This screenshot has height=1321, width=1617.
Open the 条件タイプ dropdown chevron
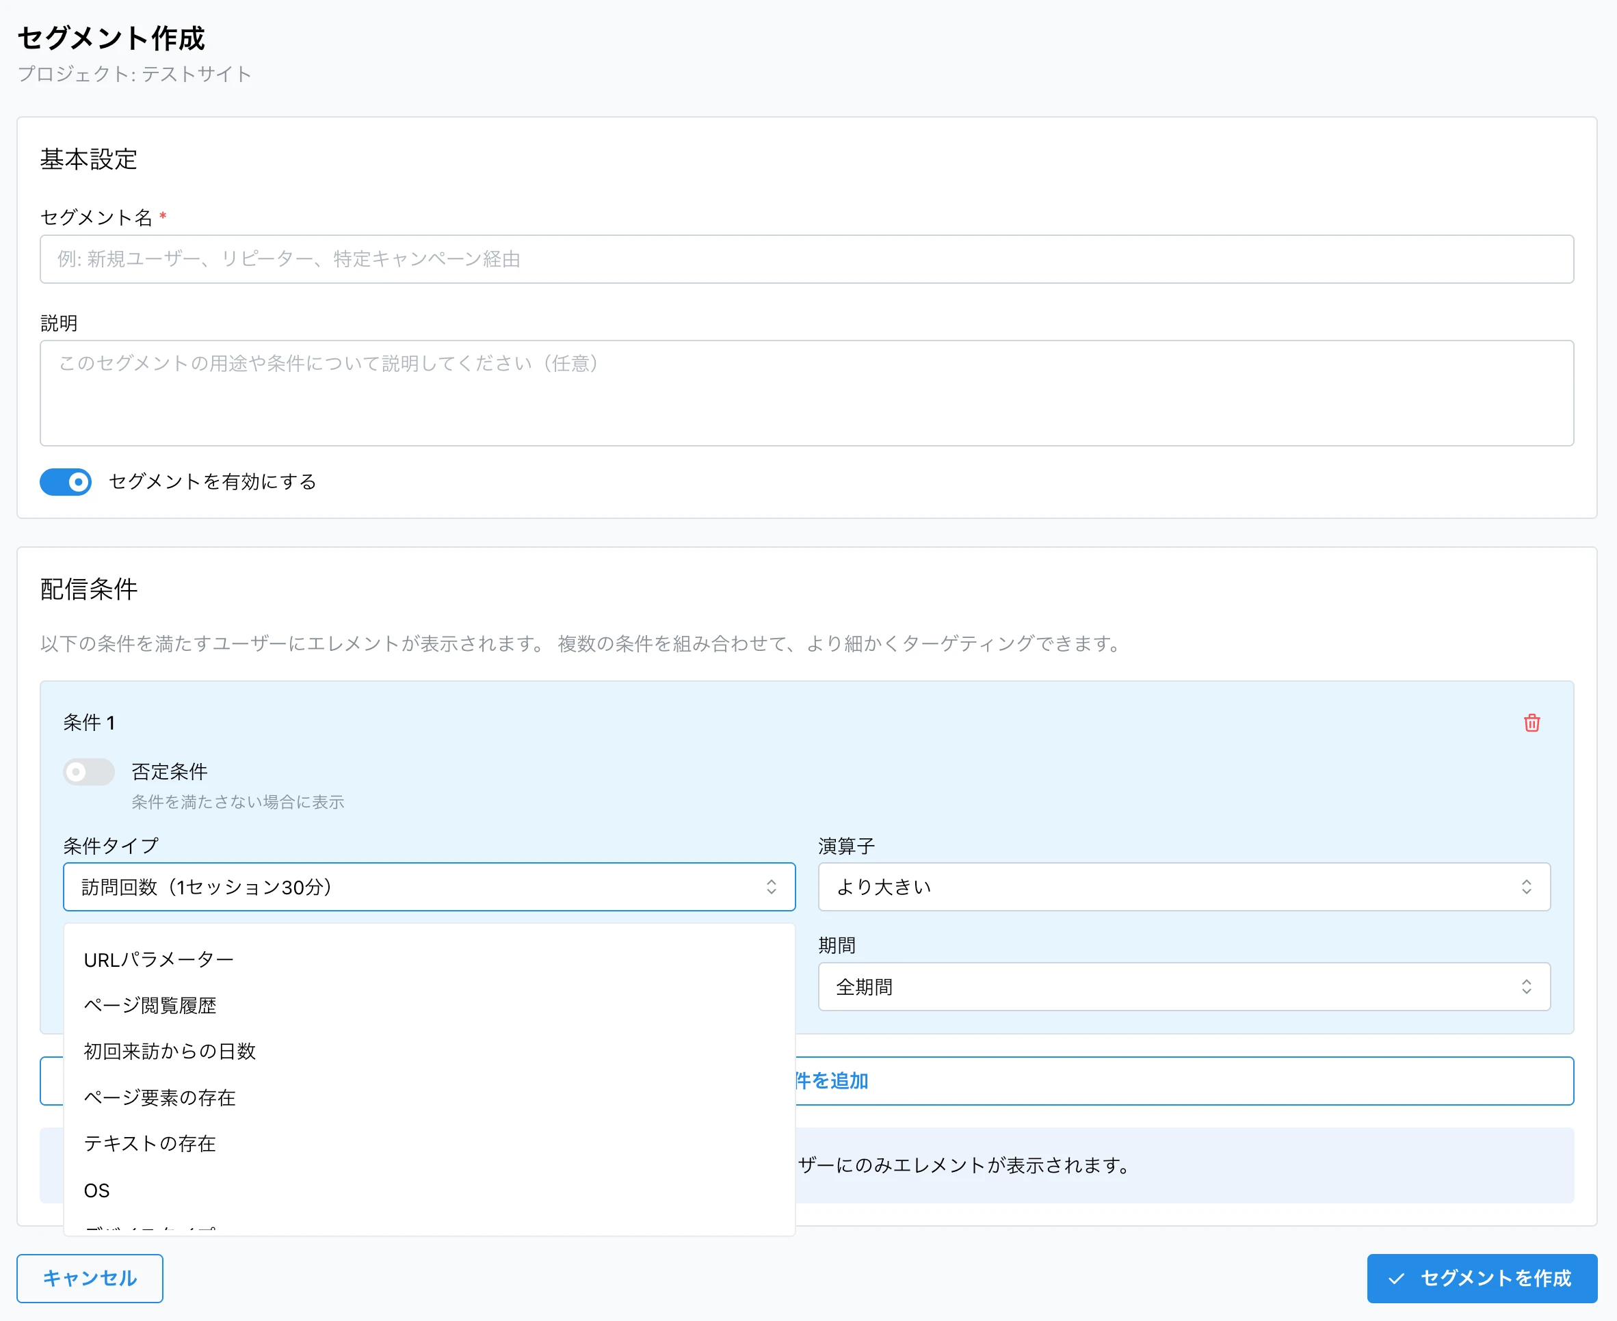pyautogui.click(x=771, y=887)
